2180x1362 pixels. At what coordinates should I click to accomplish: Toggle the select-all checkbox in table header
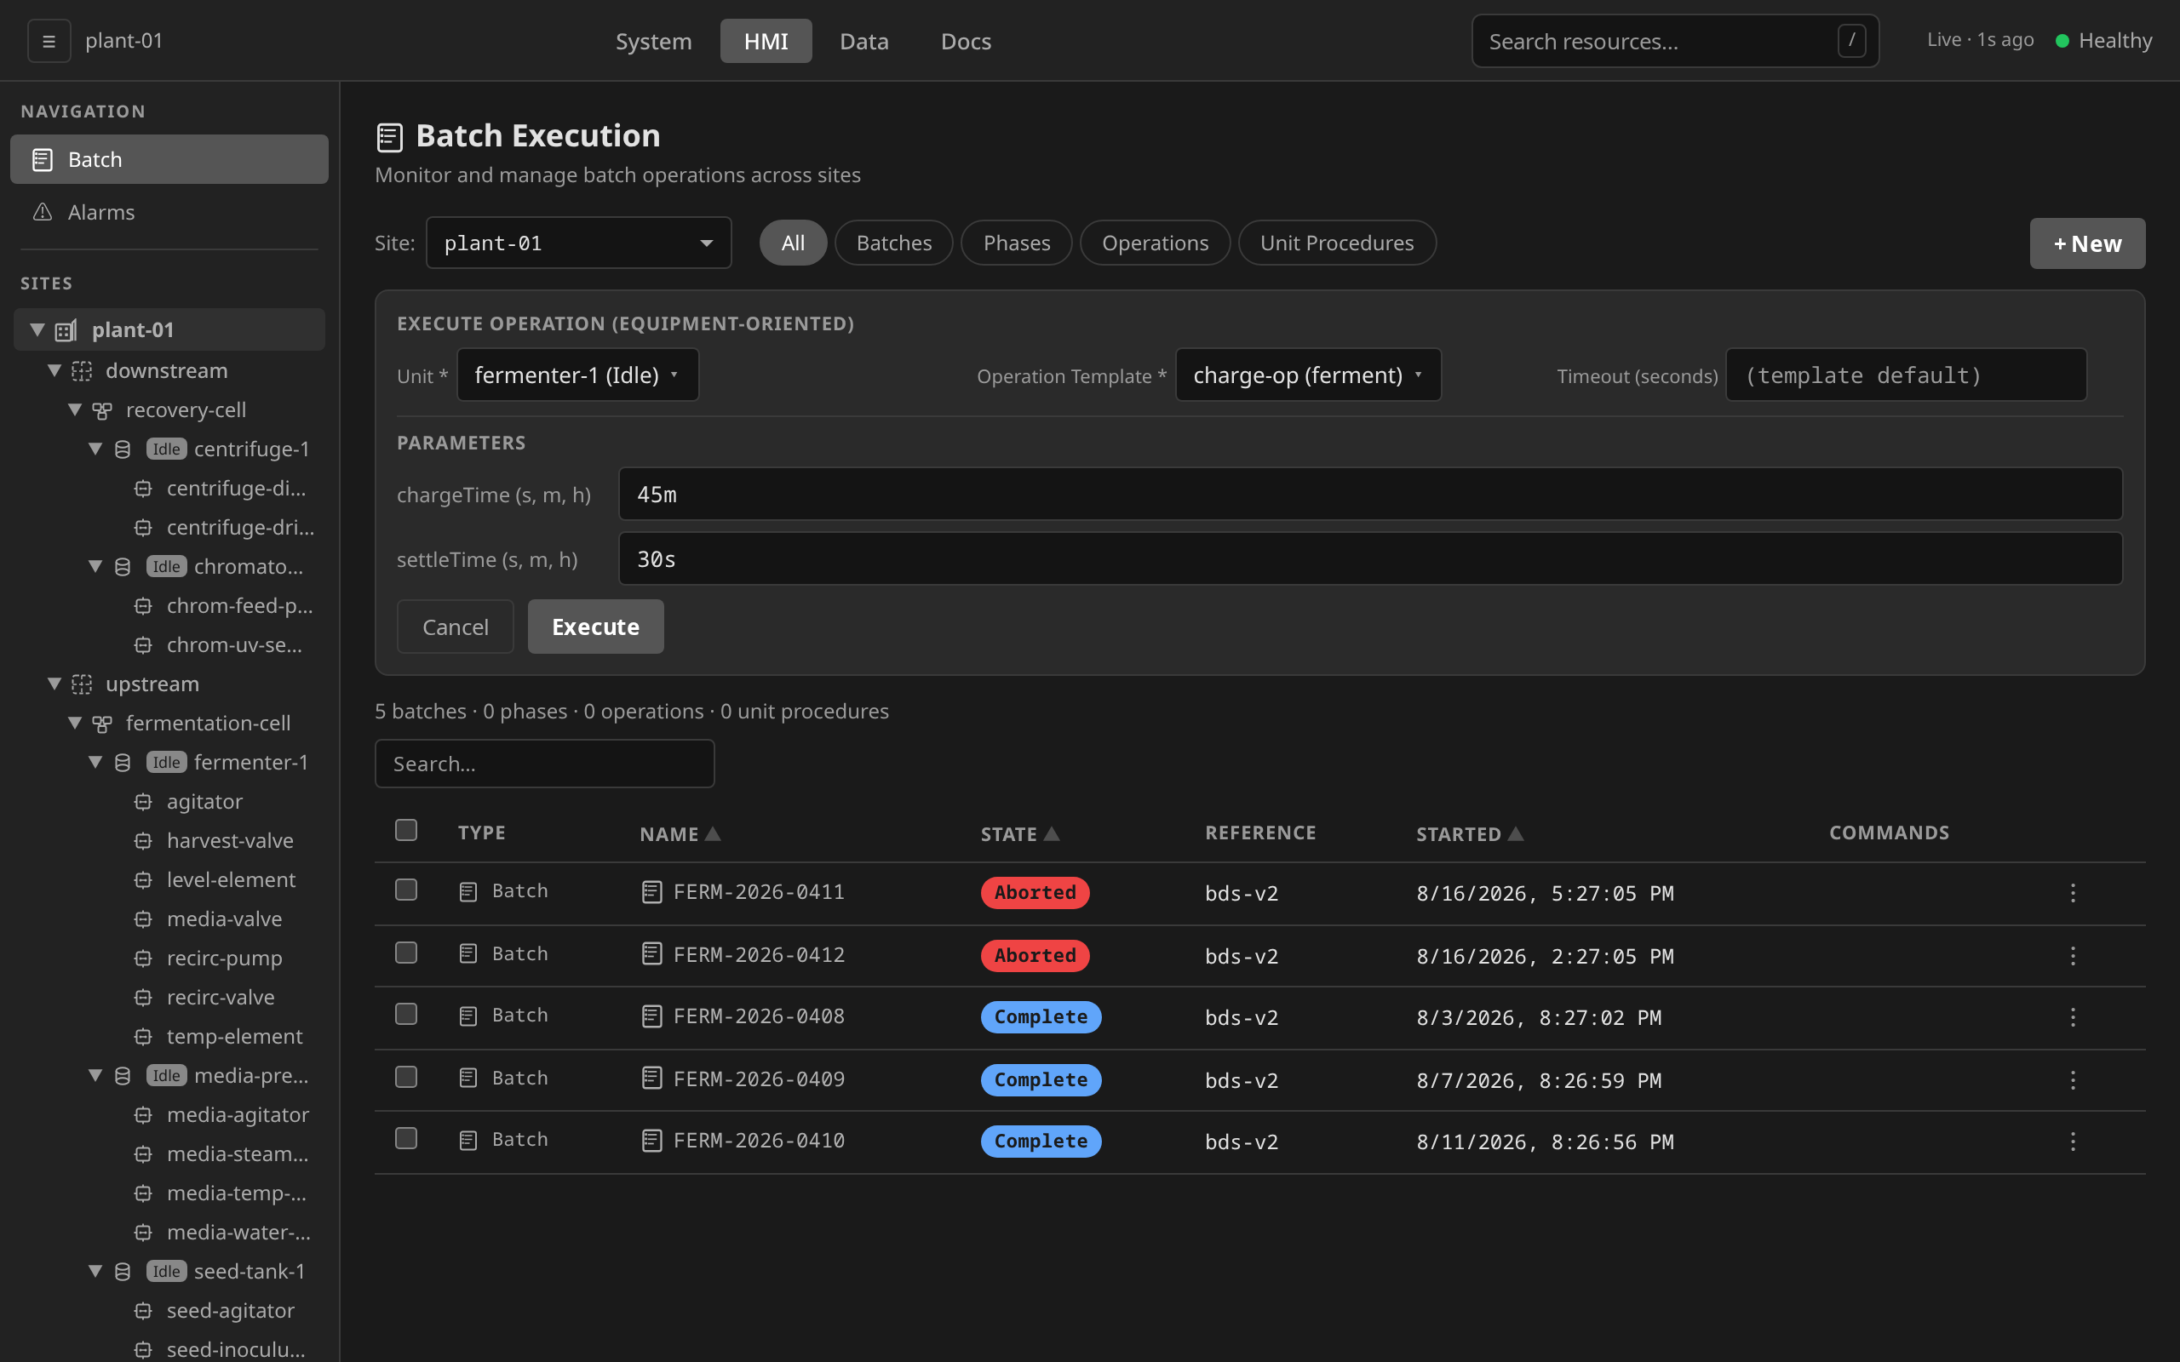(406, 830)
